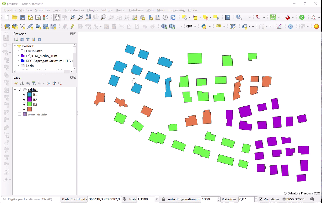Open layer styling panel brush icon
The image size is (322, 203).
[x=16, y=84]
